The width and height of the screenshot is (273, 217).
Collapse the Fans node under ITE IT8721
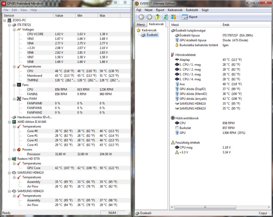coord(14,85)
